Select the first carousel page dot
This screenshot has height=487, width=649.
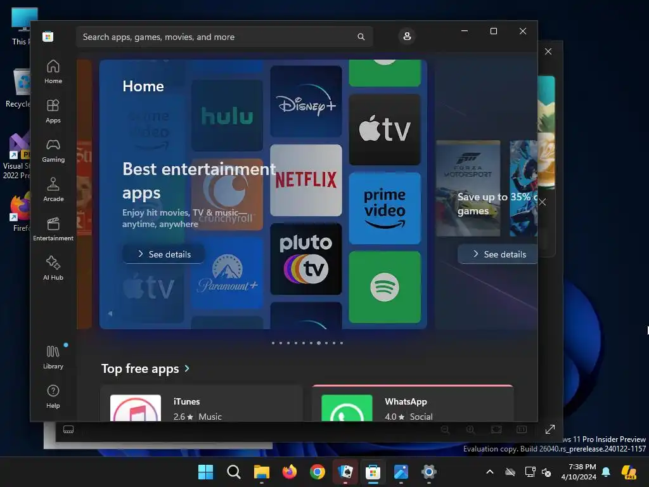pyautogui.click(x=273, y=343)
